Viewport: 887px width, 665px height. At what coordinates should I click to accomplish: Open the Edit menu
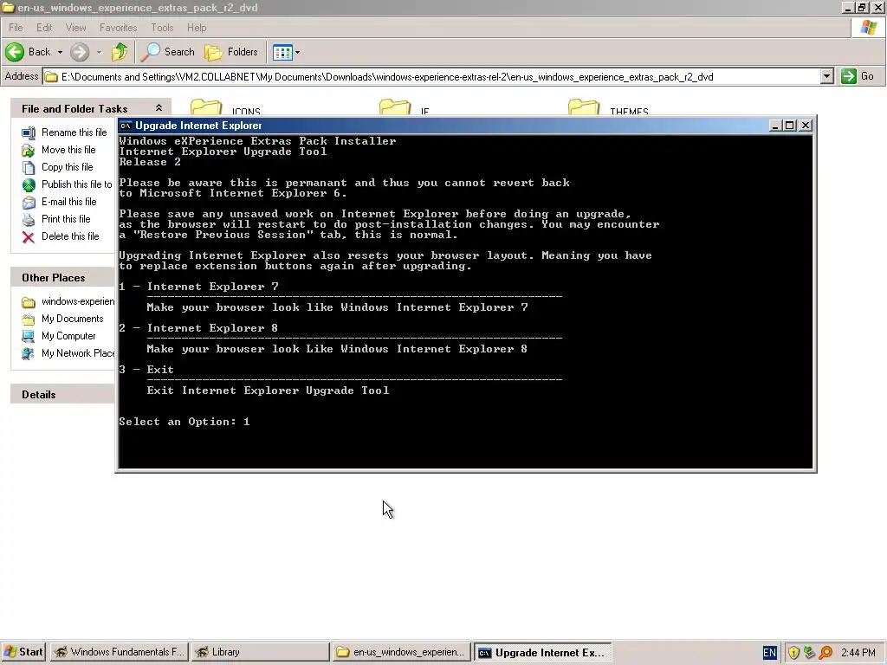coord(44,27)
